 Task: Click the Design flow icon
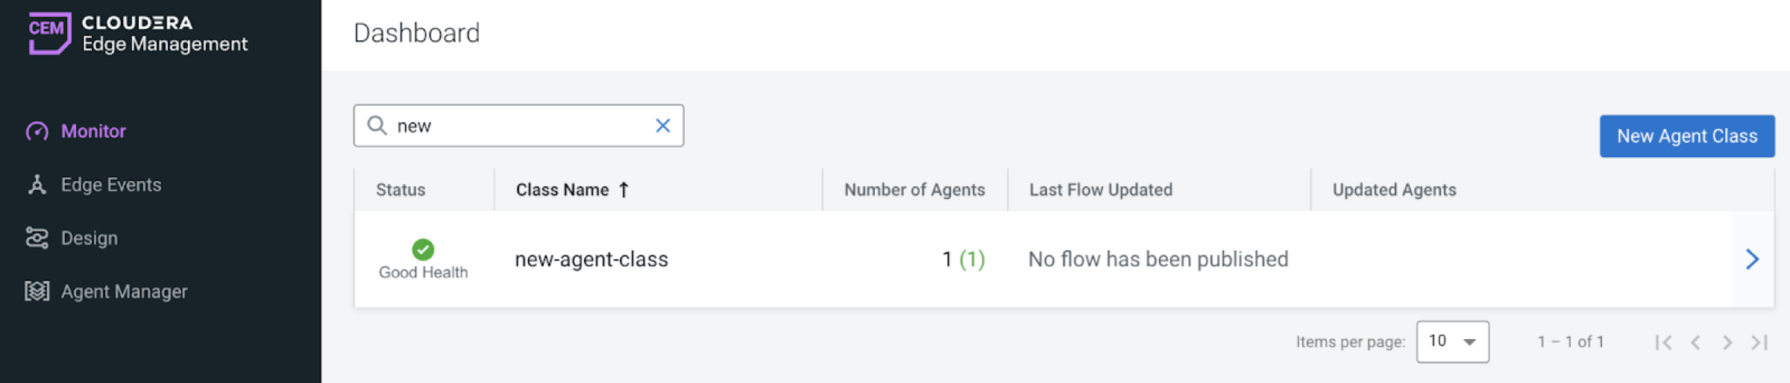pyautogui.click(x=37, y=238)
